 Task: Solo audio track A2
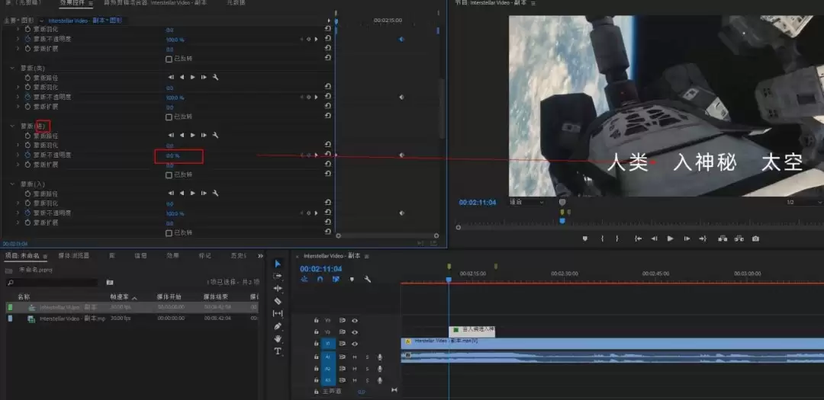pyautogui.click(x=367, y=369)
